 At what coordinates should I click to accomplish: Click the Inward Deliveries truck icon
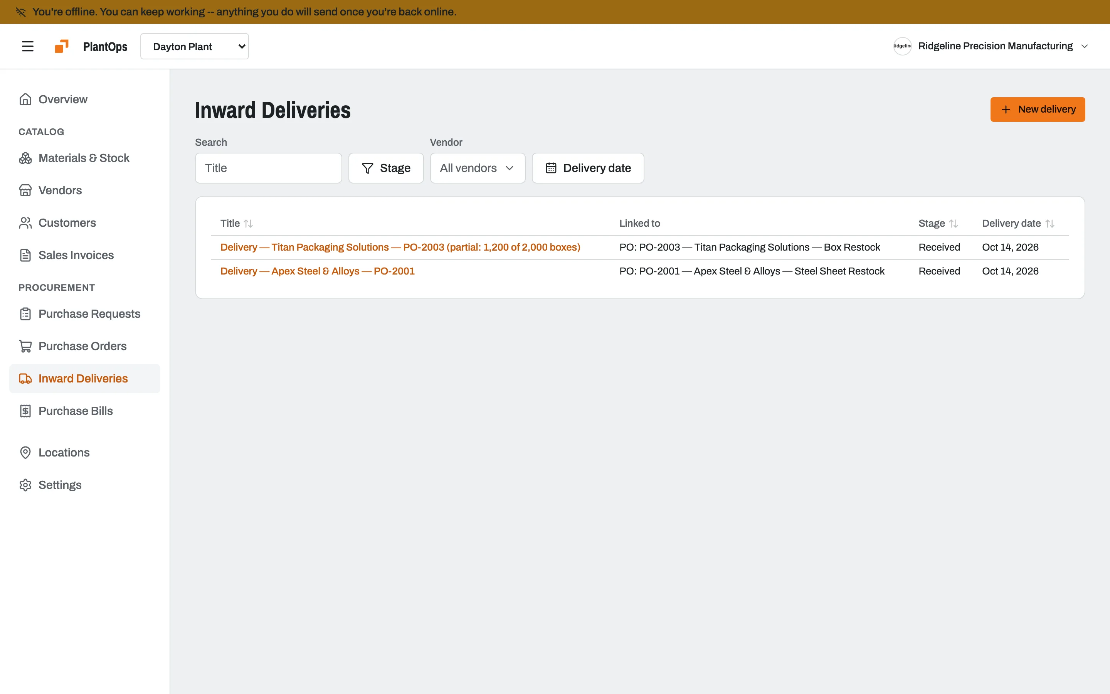tap(25, 379)
